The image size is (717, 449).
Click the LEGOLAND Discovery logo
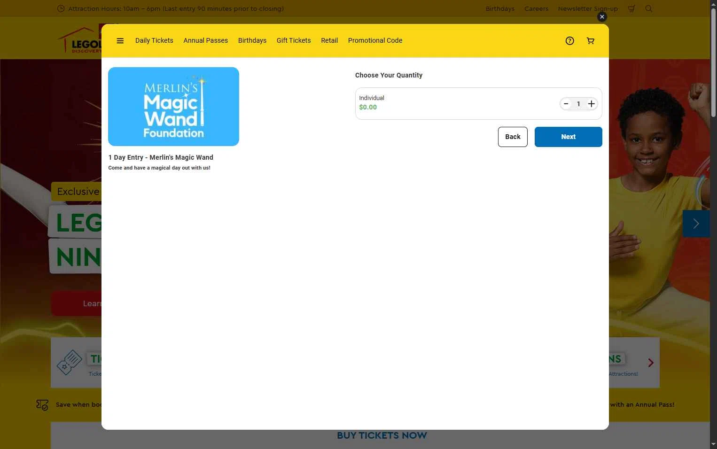pos(79,39)
